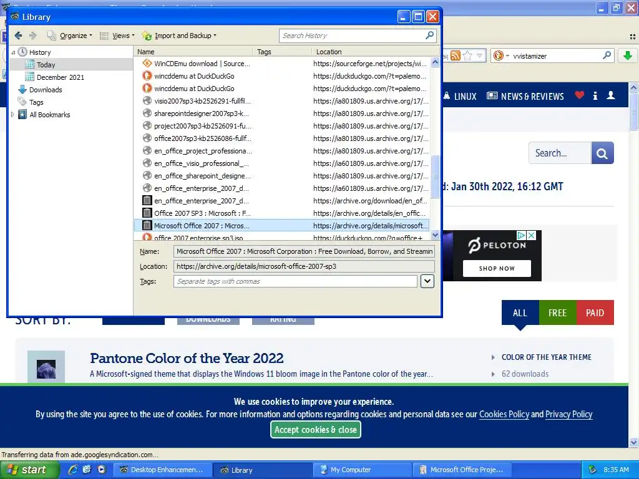Open the Privacy Policy link
The height and width of the screenshot is (479, 639).
click(x=568, y=414)
